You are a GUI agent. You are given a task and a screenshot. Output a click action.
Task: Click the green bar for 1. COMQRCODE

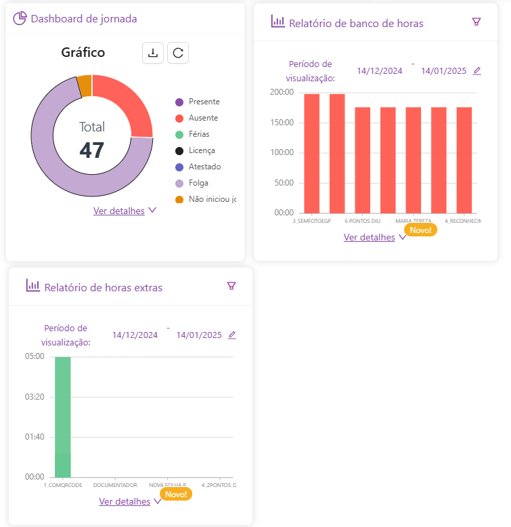pos(62,417)
